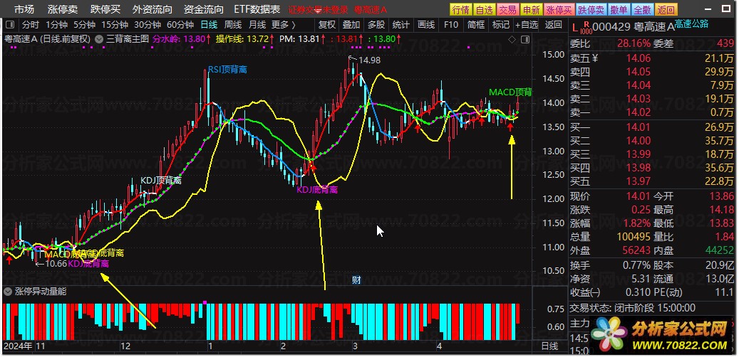The image size is (739, 357).
Task: Click the green MACD顶背 label
Action: (510, 92)
